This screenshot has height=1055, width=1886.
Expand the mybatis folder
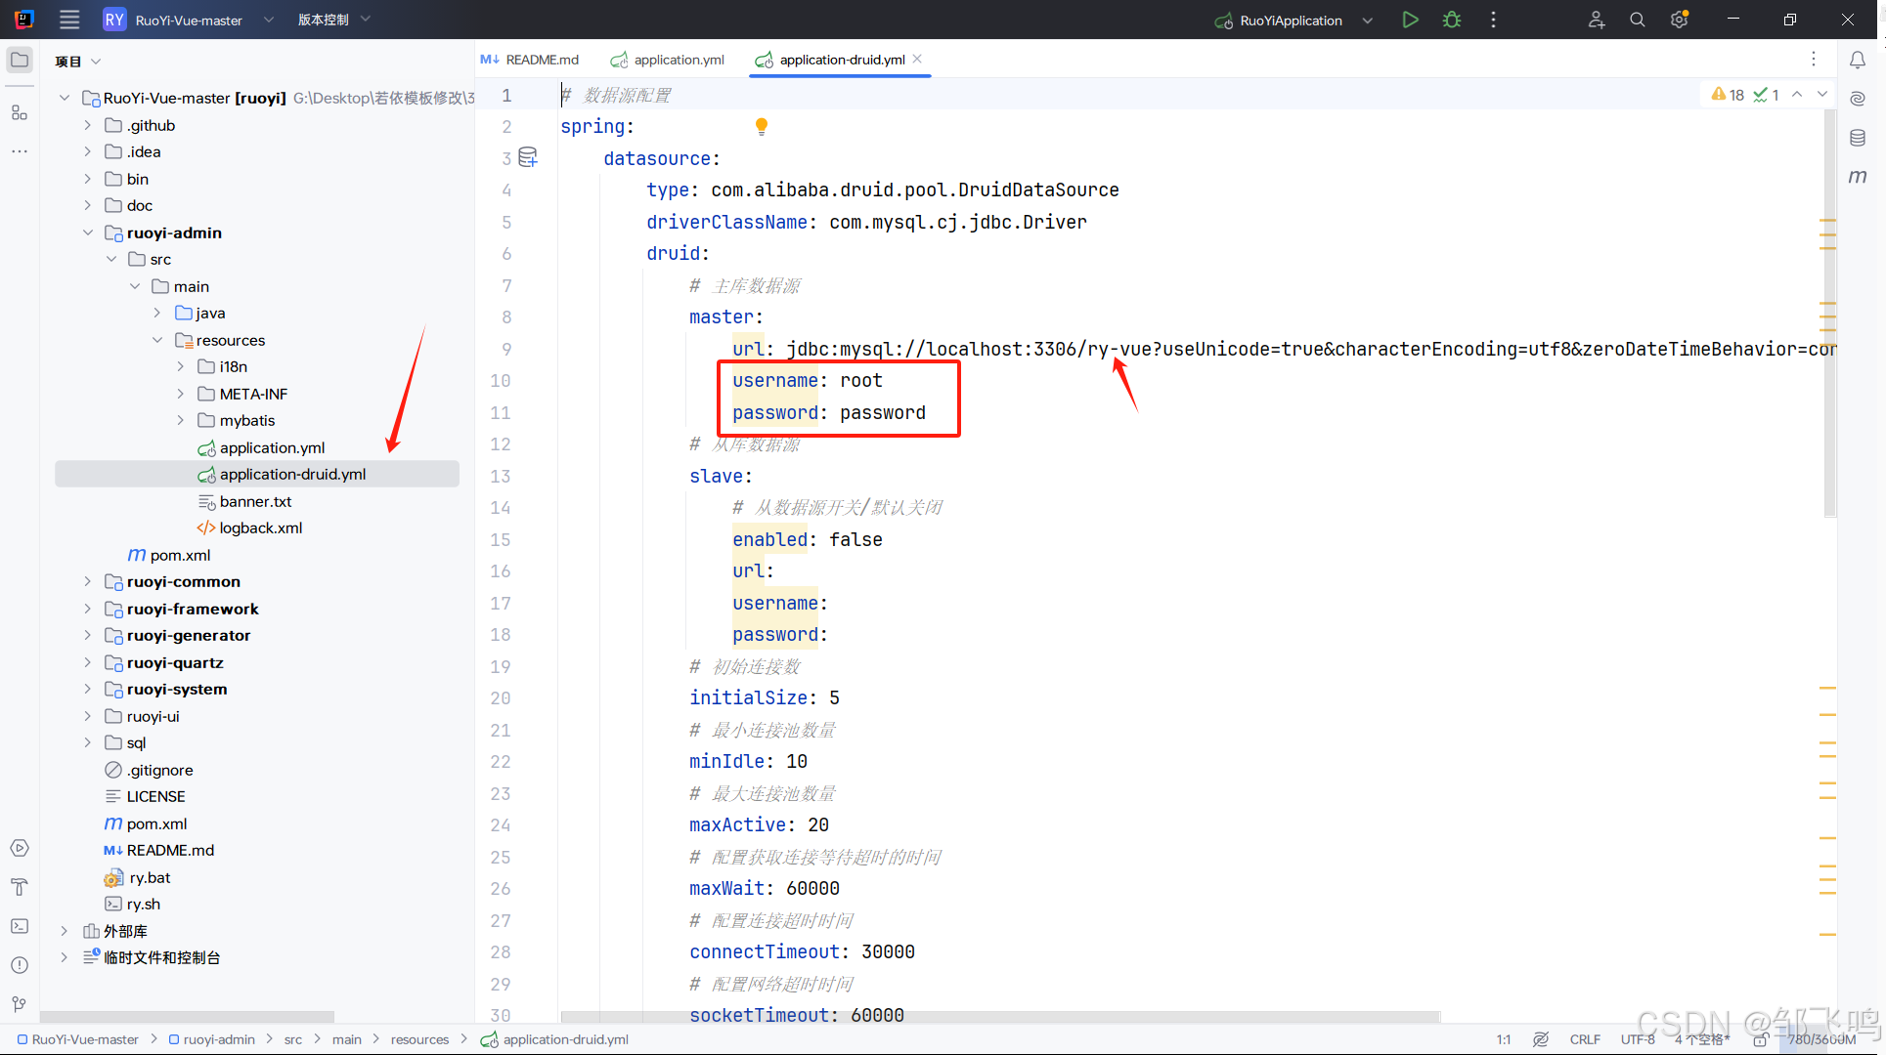click(180, 420)
